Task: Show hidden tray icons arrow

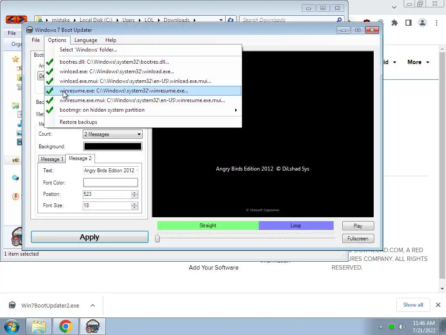Action: click(381, 327)
